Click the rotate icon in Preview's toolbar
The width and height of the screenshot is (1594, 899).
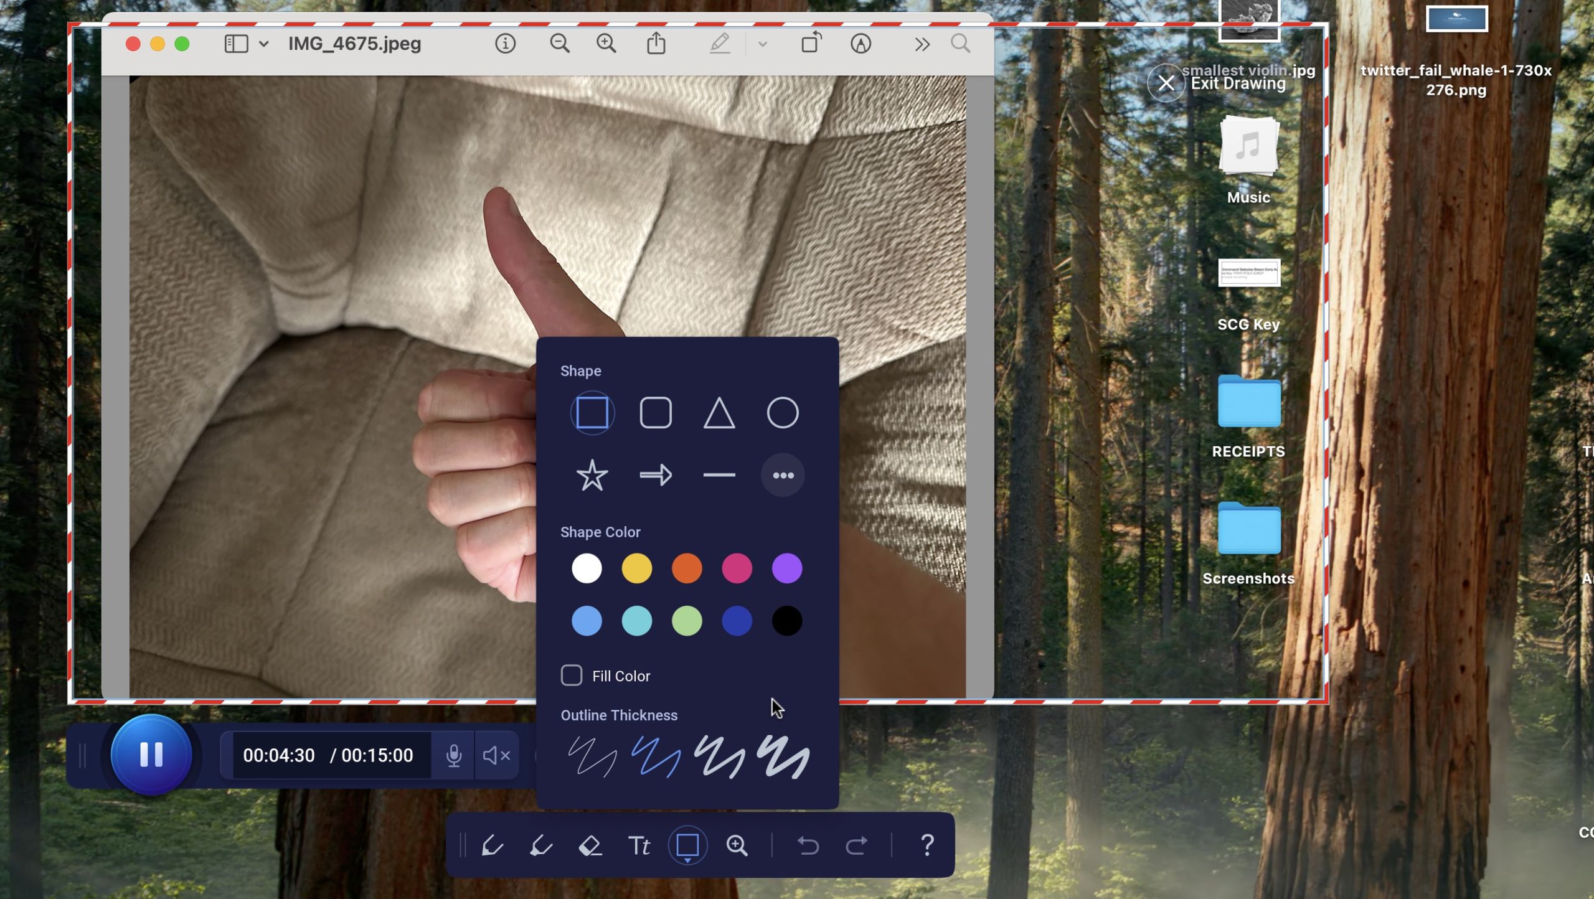click(810, 44)
